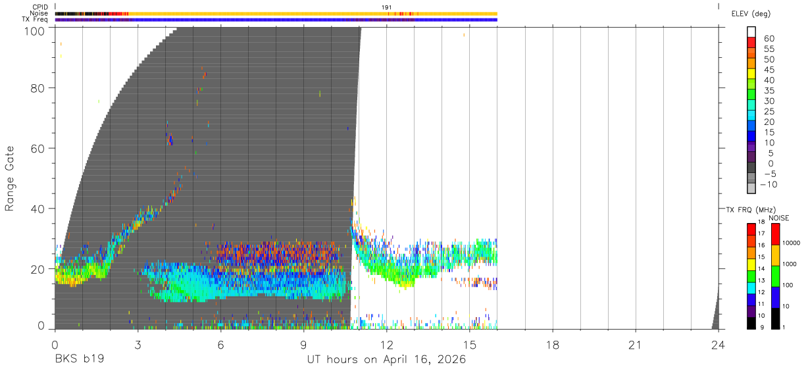808x373 pixels.
Task: Pick NOISE bar segment between 1 and 10
Action: coord(775,318)
